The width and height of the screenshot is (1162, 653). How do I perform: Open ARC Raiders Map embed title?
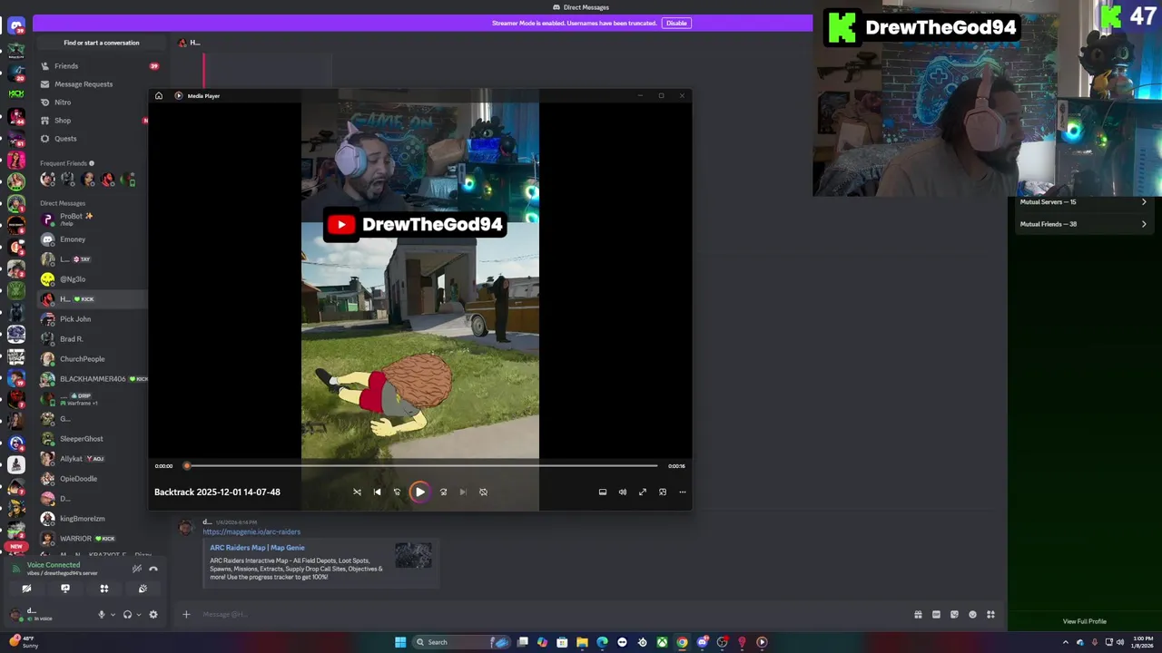coord(258,548)
